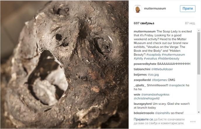Click the scrollbar down arrow

199,112
